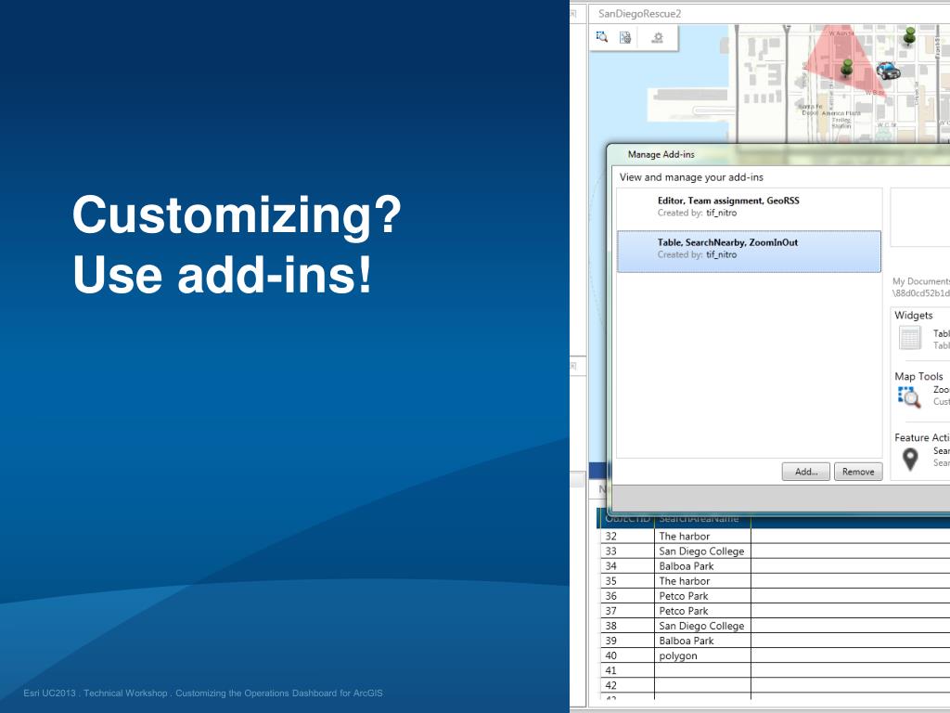Click OBJECTID cell 40 in the table

pos(627,655)
